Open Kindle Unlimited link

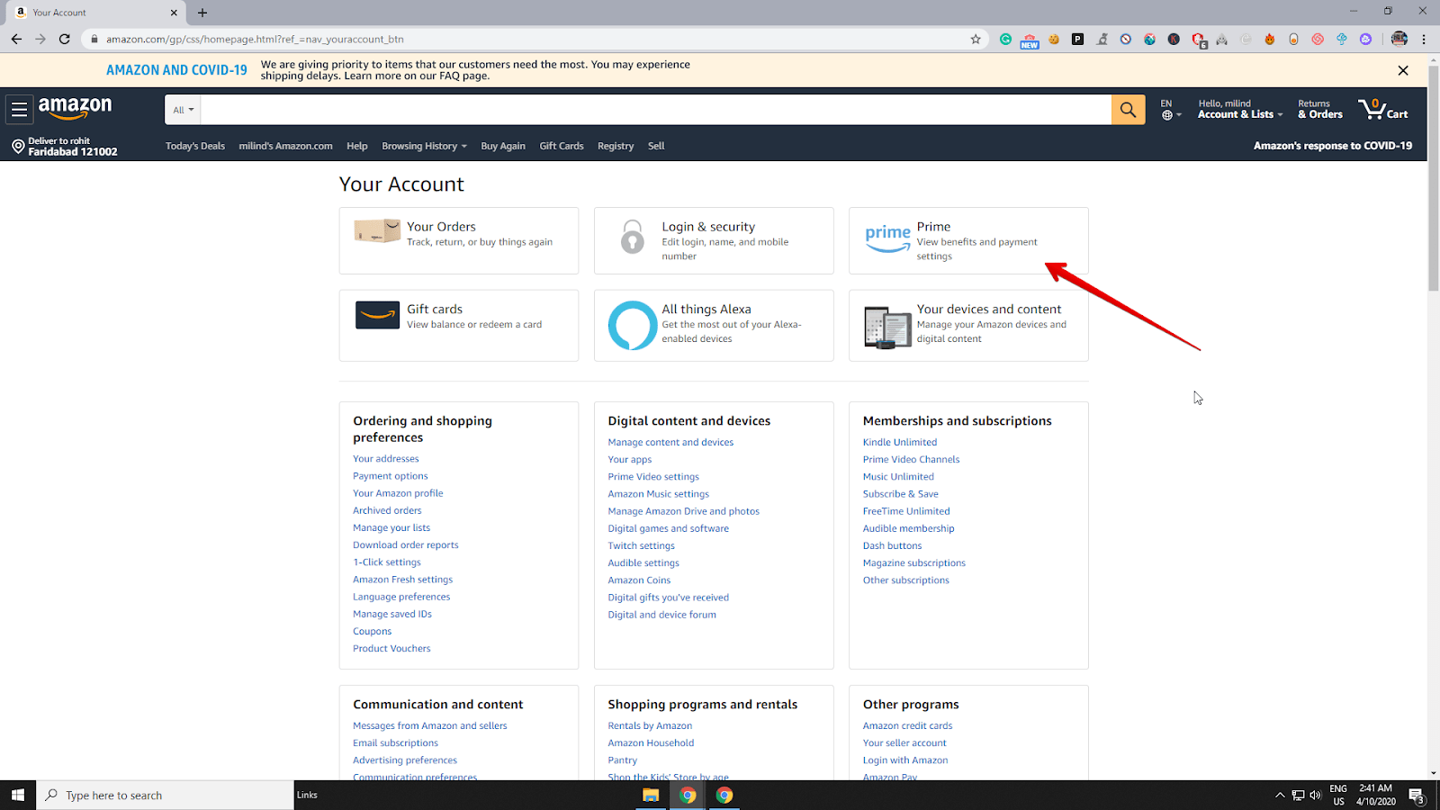(x=900, y=442)
